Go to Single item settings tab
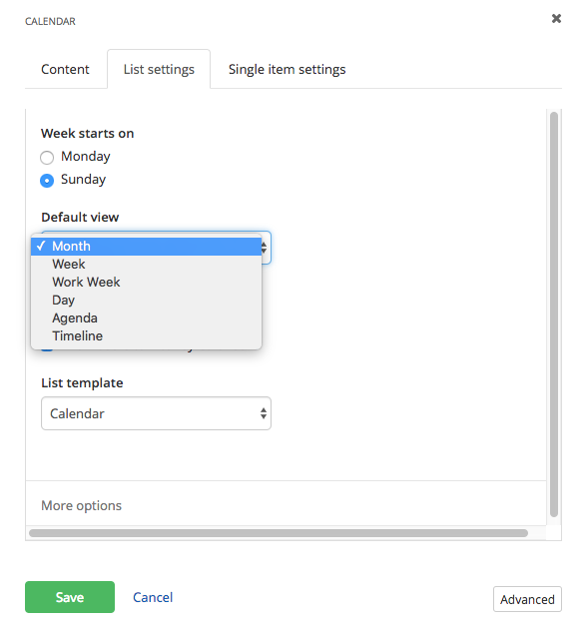Viewport: 587px width, 628px height. (288, 69)
